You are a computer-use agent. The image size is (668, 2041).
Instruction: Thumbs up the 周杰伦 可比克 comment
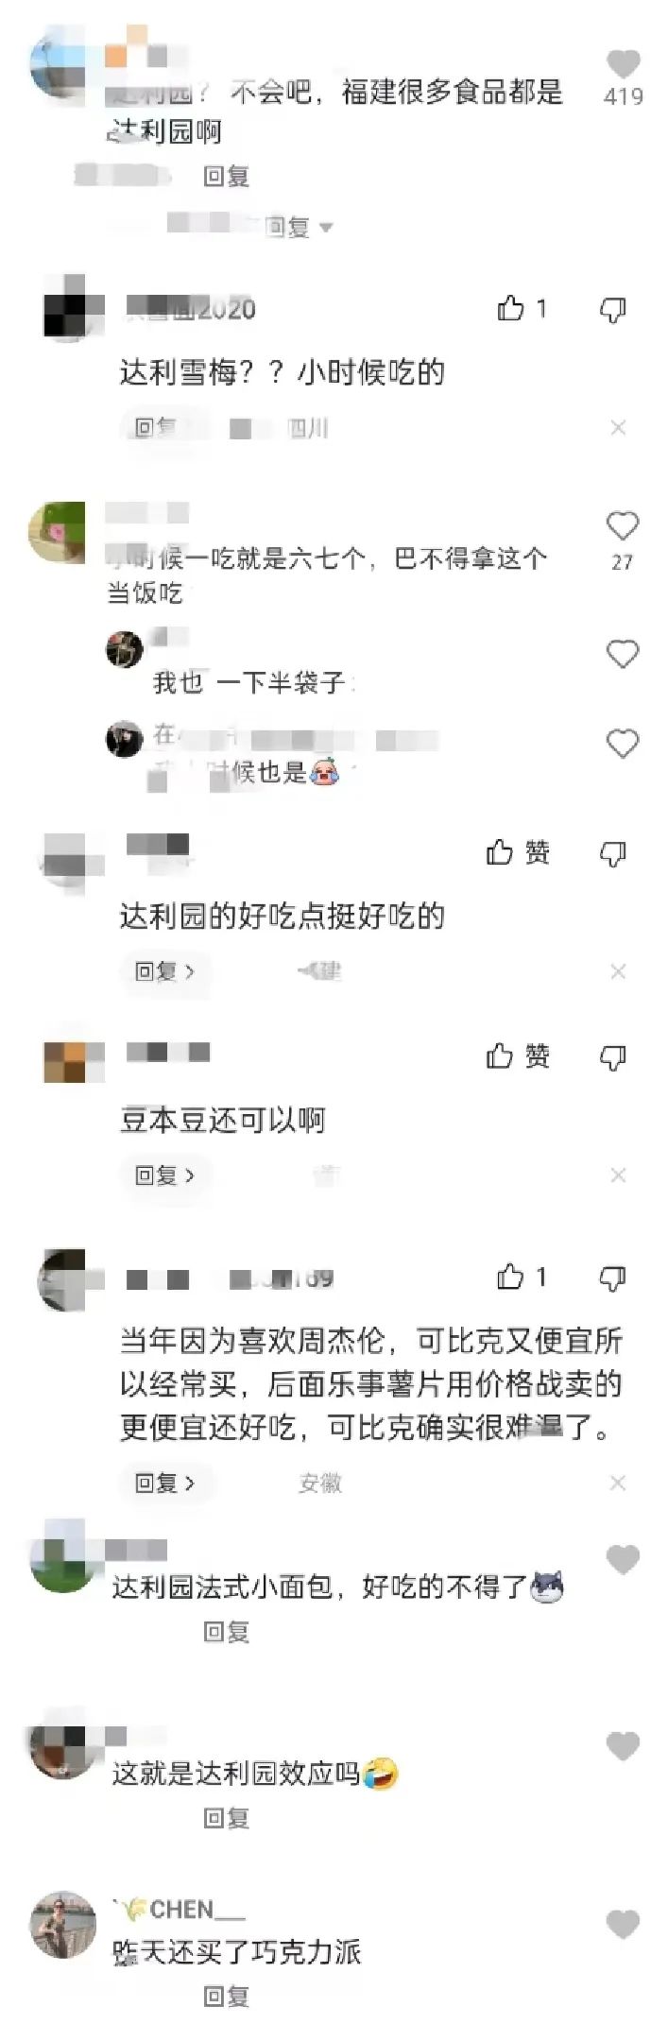tap(510, 1278)
